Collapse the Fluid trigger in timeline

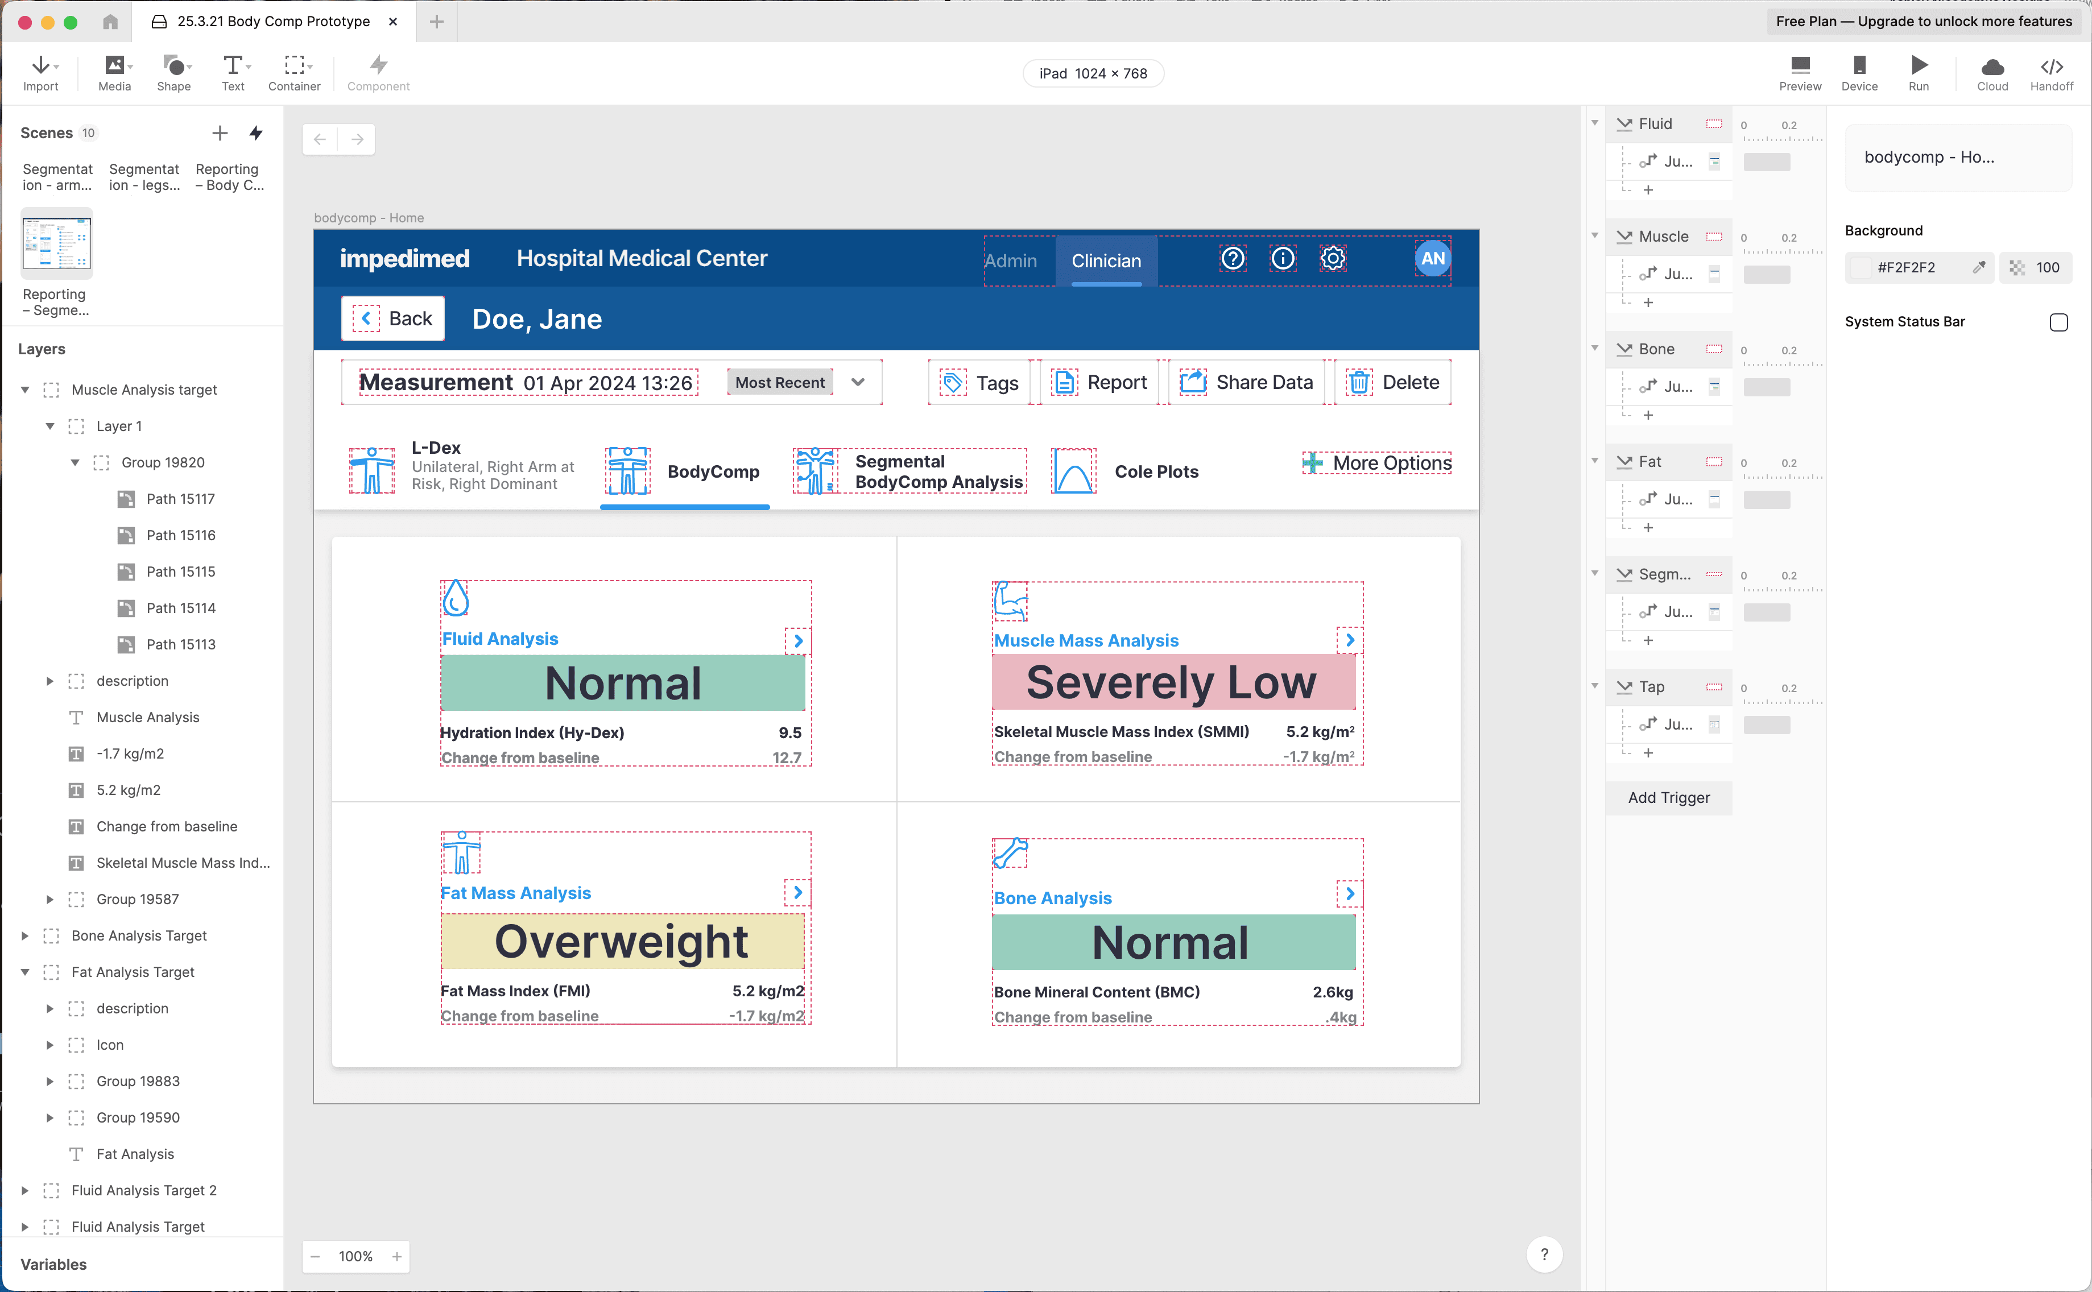(x=1595, y=123)
